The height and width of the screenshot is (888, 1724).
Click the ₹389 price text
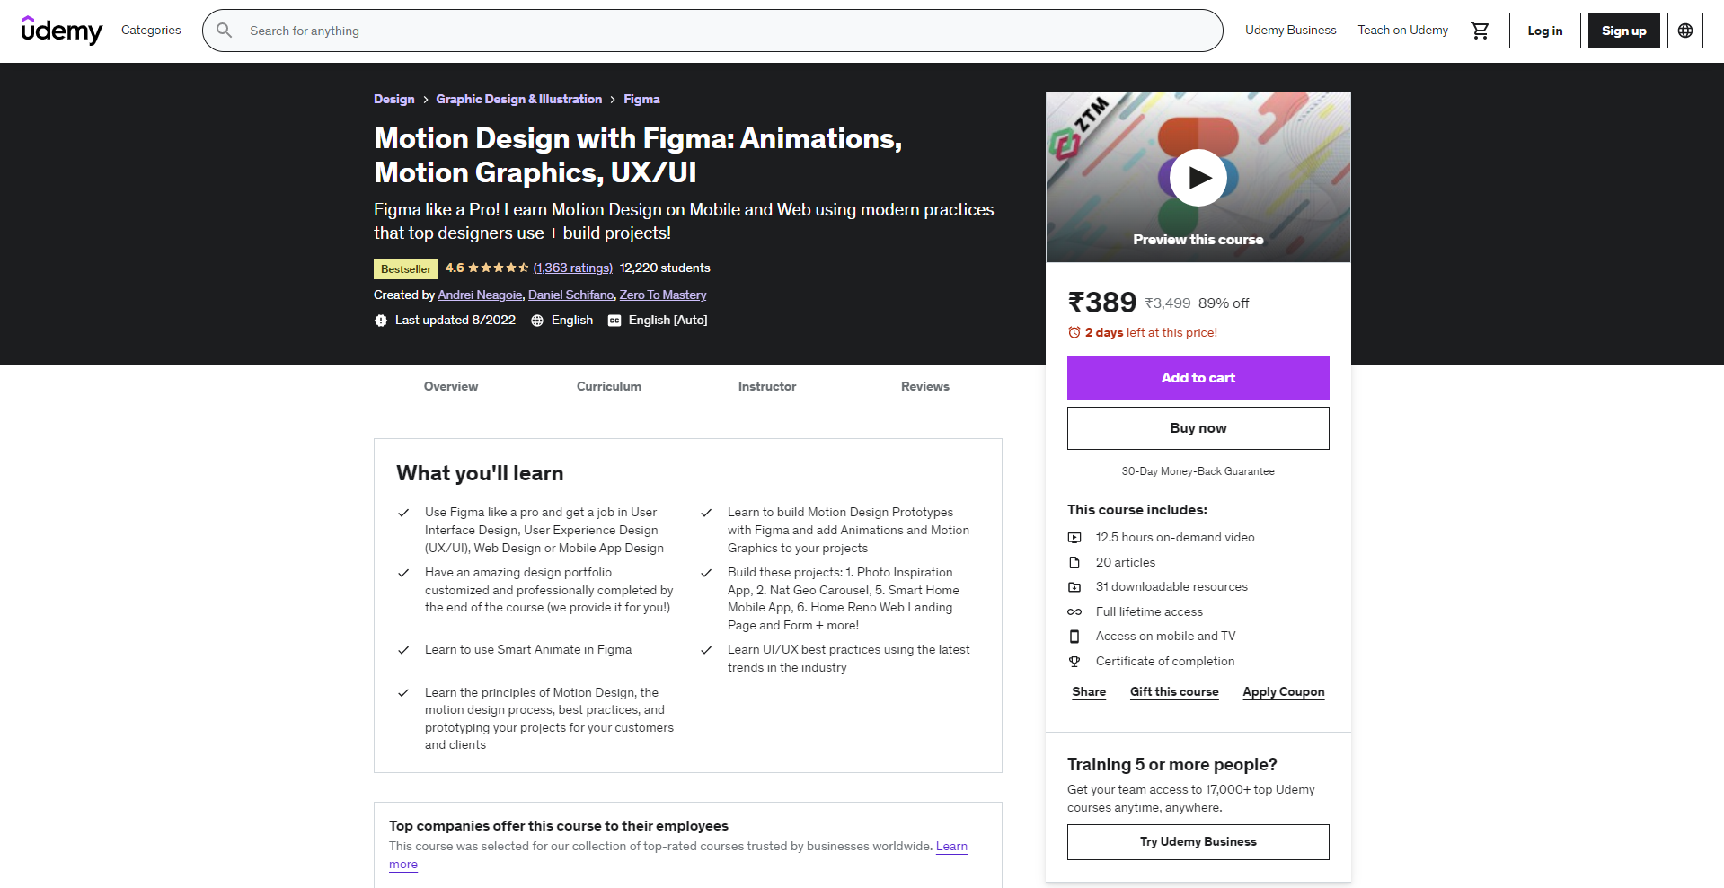(1102, 303)
